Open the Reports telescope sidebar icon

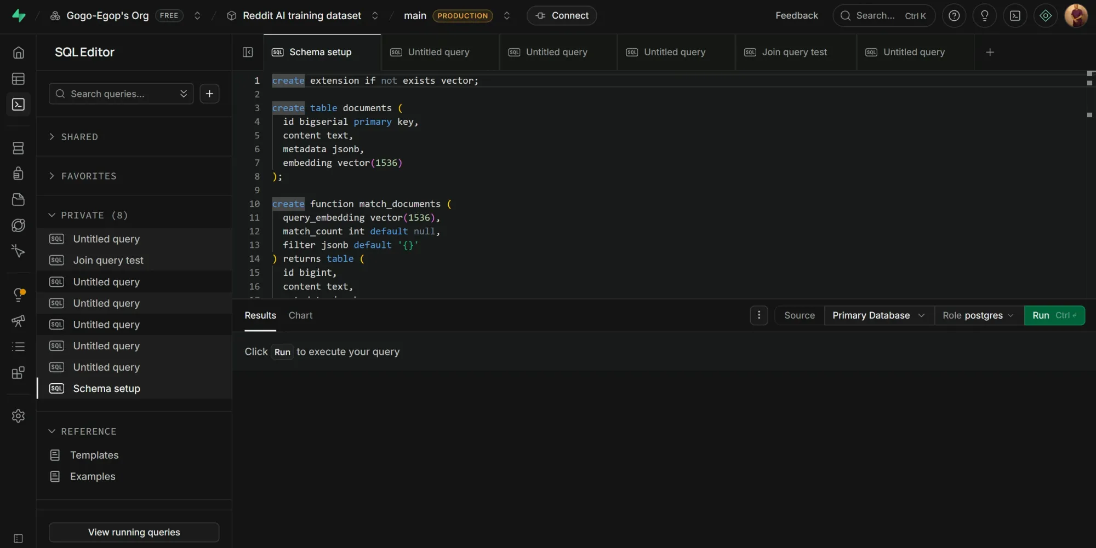[x=18, y=321]
